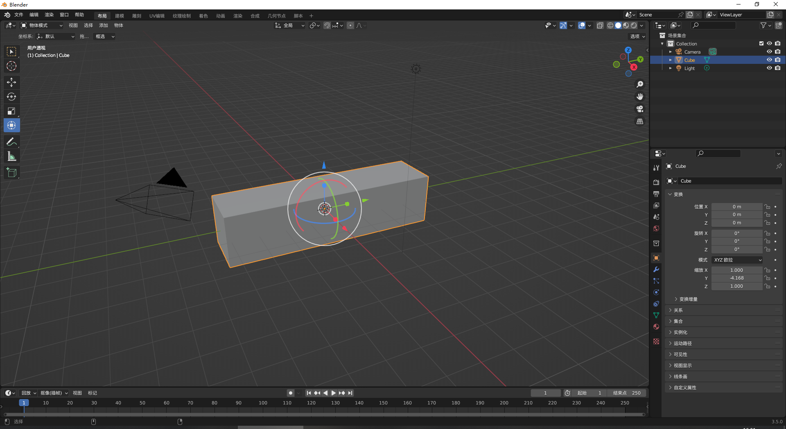The image size is (786, 429).
Task: Toggle X-ray display button
Action: tap(600, 25)
